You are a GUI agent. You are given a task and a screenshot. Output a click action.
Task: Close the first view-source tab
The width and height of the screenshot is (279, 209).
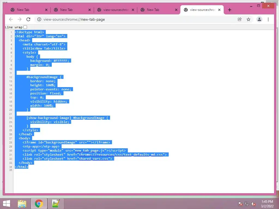133,10
